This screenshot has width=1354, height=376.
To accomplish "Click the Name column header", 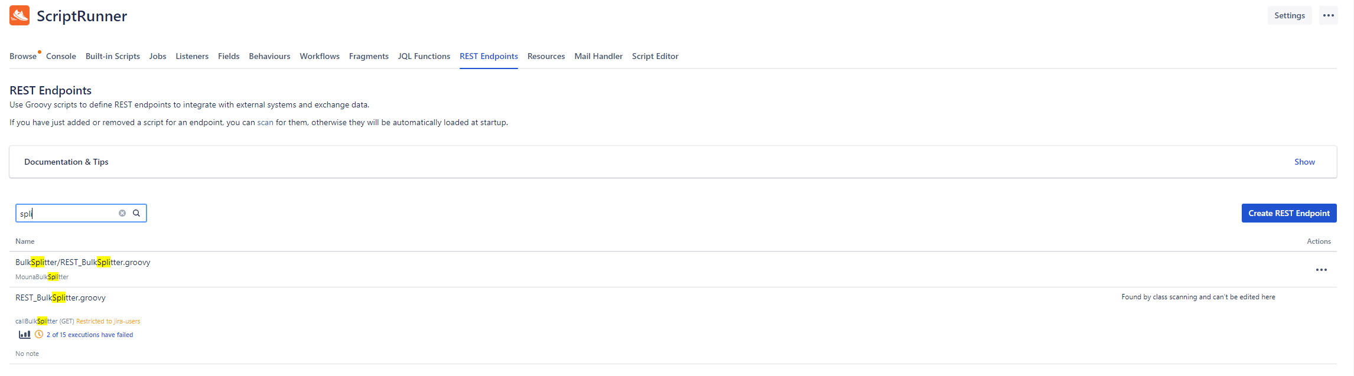I will 25,241.
